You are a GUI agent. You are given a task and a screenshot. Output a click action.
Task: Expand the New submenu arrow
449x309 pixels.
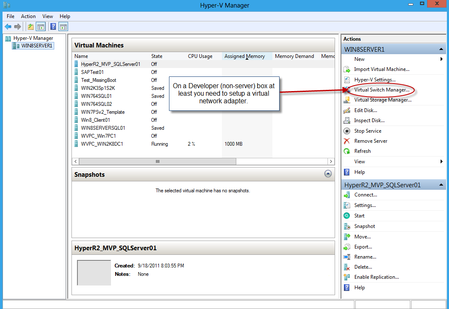pos(441,59)
